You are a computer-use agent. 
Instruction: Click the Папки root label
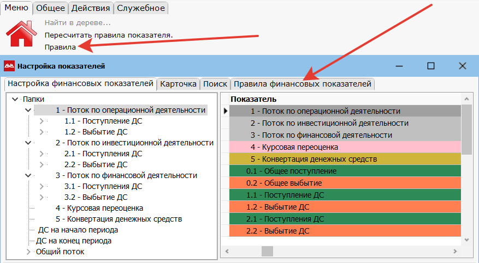point(34,99)
